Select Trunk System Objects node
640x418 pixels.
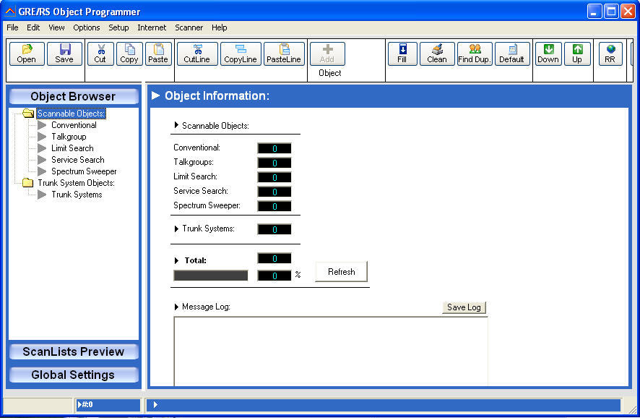(76, 183)
